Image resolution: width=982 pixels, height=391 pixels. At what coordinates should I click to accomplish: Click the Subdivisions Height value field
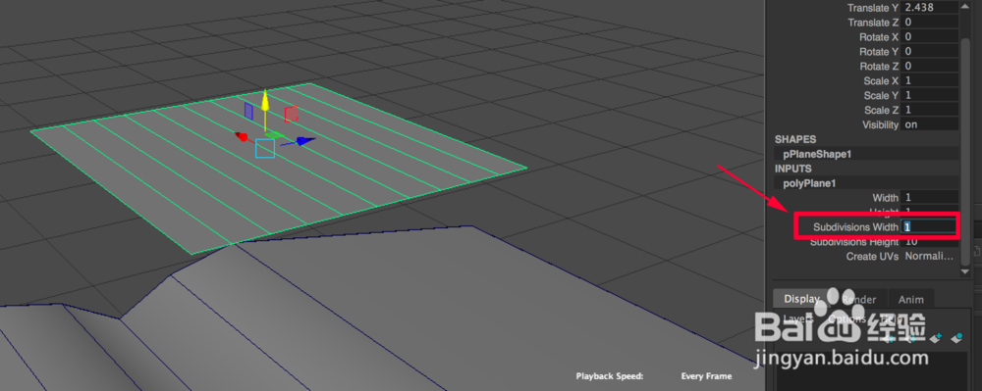pyautogui.click(x=930, y=242)
